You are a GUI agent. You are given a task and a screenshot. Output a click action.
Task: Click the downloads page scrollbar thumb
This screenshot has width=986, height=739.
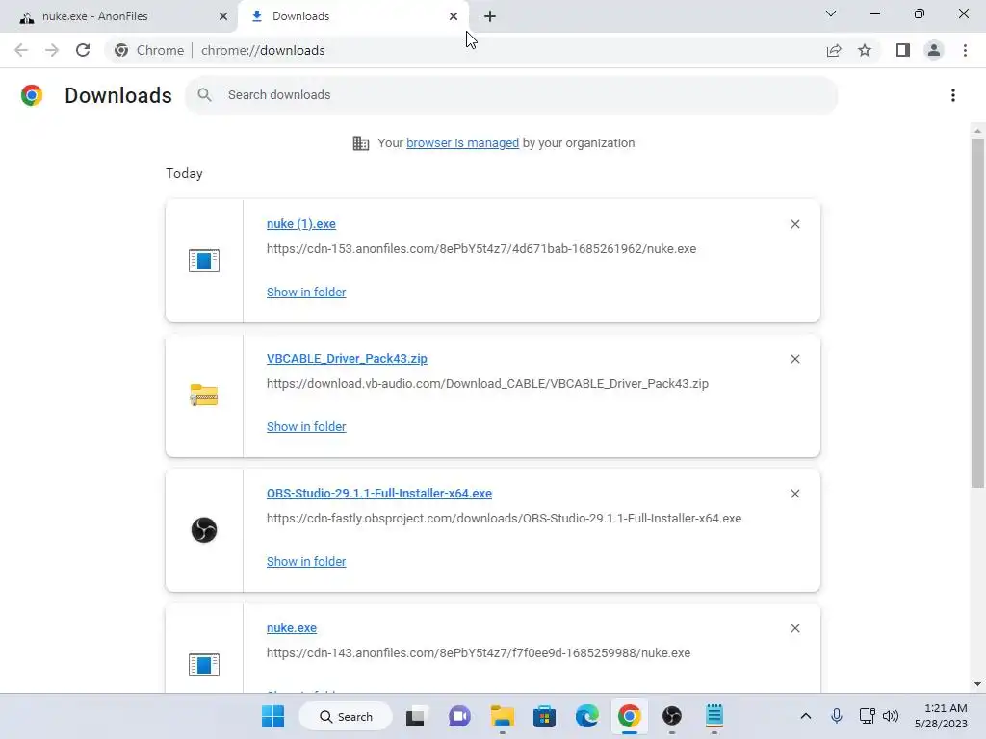pos(977,313)
